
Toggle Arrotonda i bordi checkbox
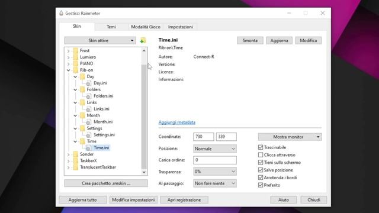[x=261, y=177]
